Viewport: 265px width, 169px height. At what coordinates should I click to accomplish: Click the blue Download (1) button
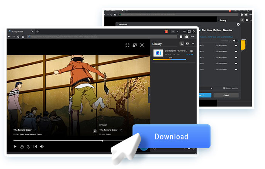coord(205,95)
